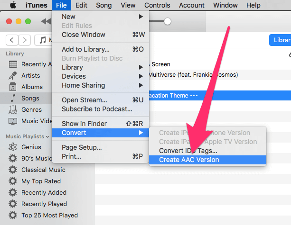Expand the Devices submenu arrow
The height and width of the screenshot is (225, 291).
pos(141,76)
